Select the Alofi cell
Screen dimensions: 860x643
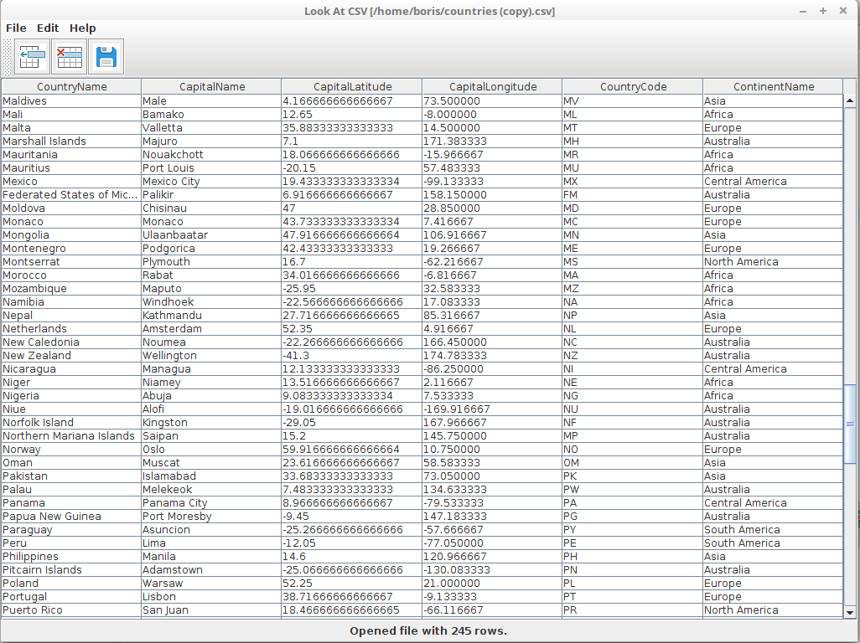pos(212,409)
